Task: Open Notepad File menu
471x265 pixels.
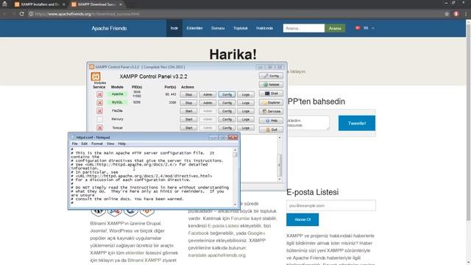Action: [74, 144]
